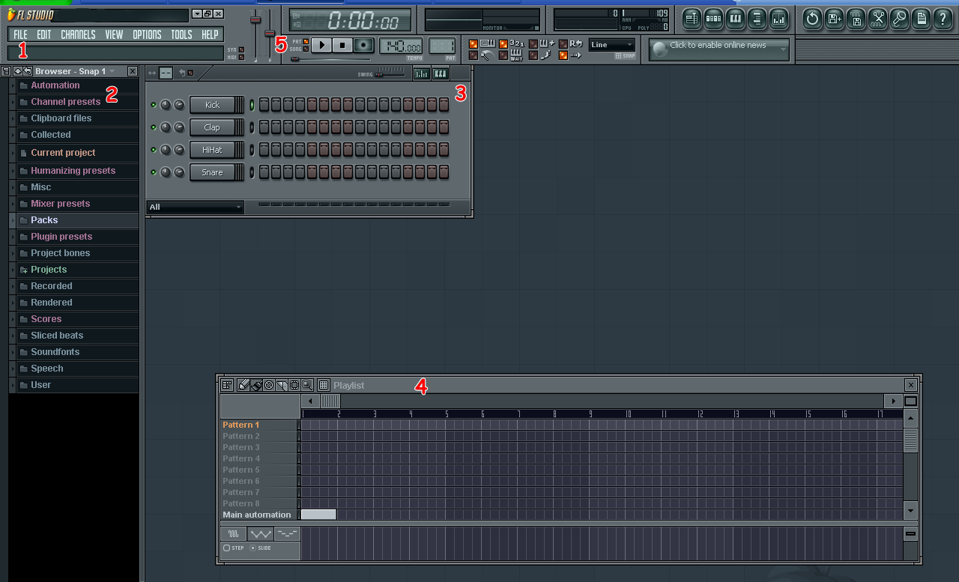Image resolution: width=959 pixels, height=582 pixels.
Task: Toggle the browser panel toolbar icon
Action: (757, 18)
